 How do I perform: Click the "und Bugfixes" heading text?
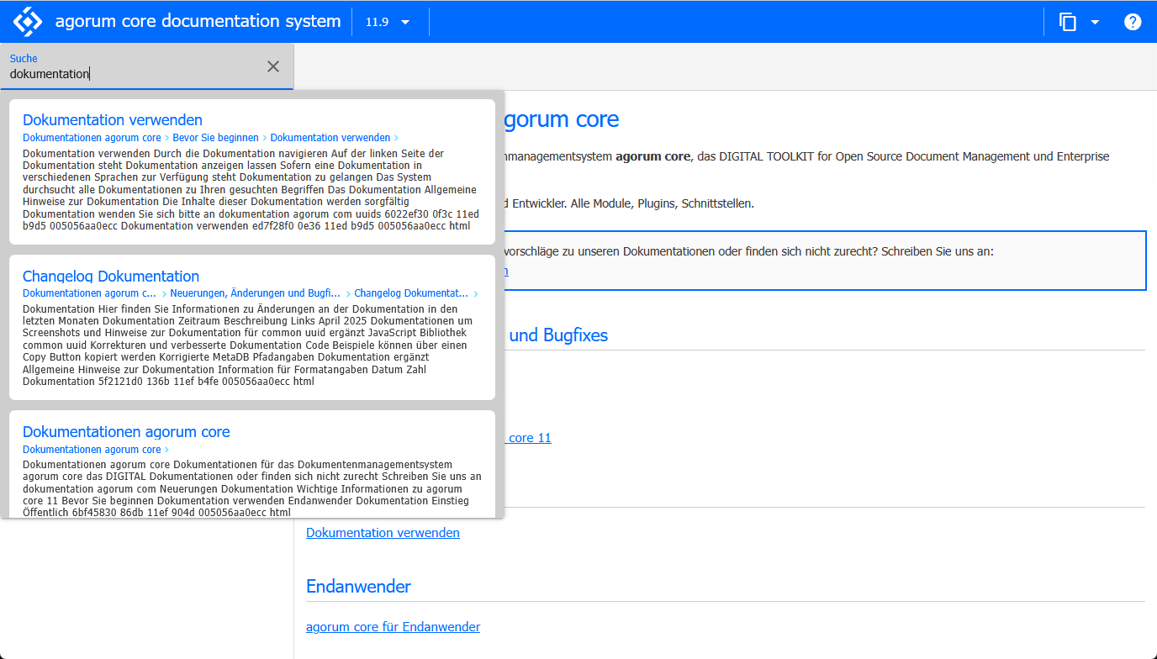558,335
